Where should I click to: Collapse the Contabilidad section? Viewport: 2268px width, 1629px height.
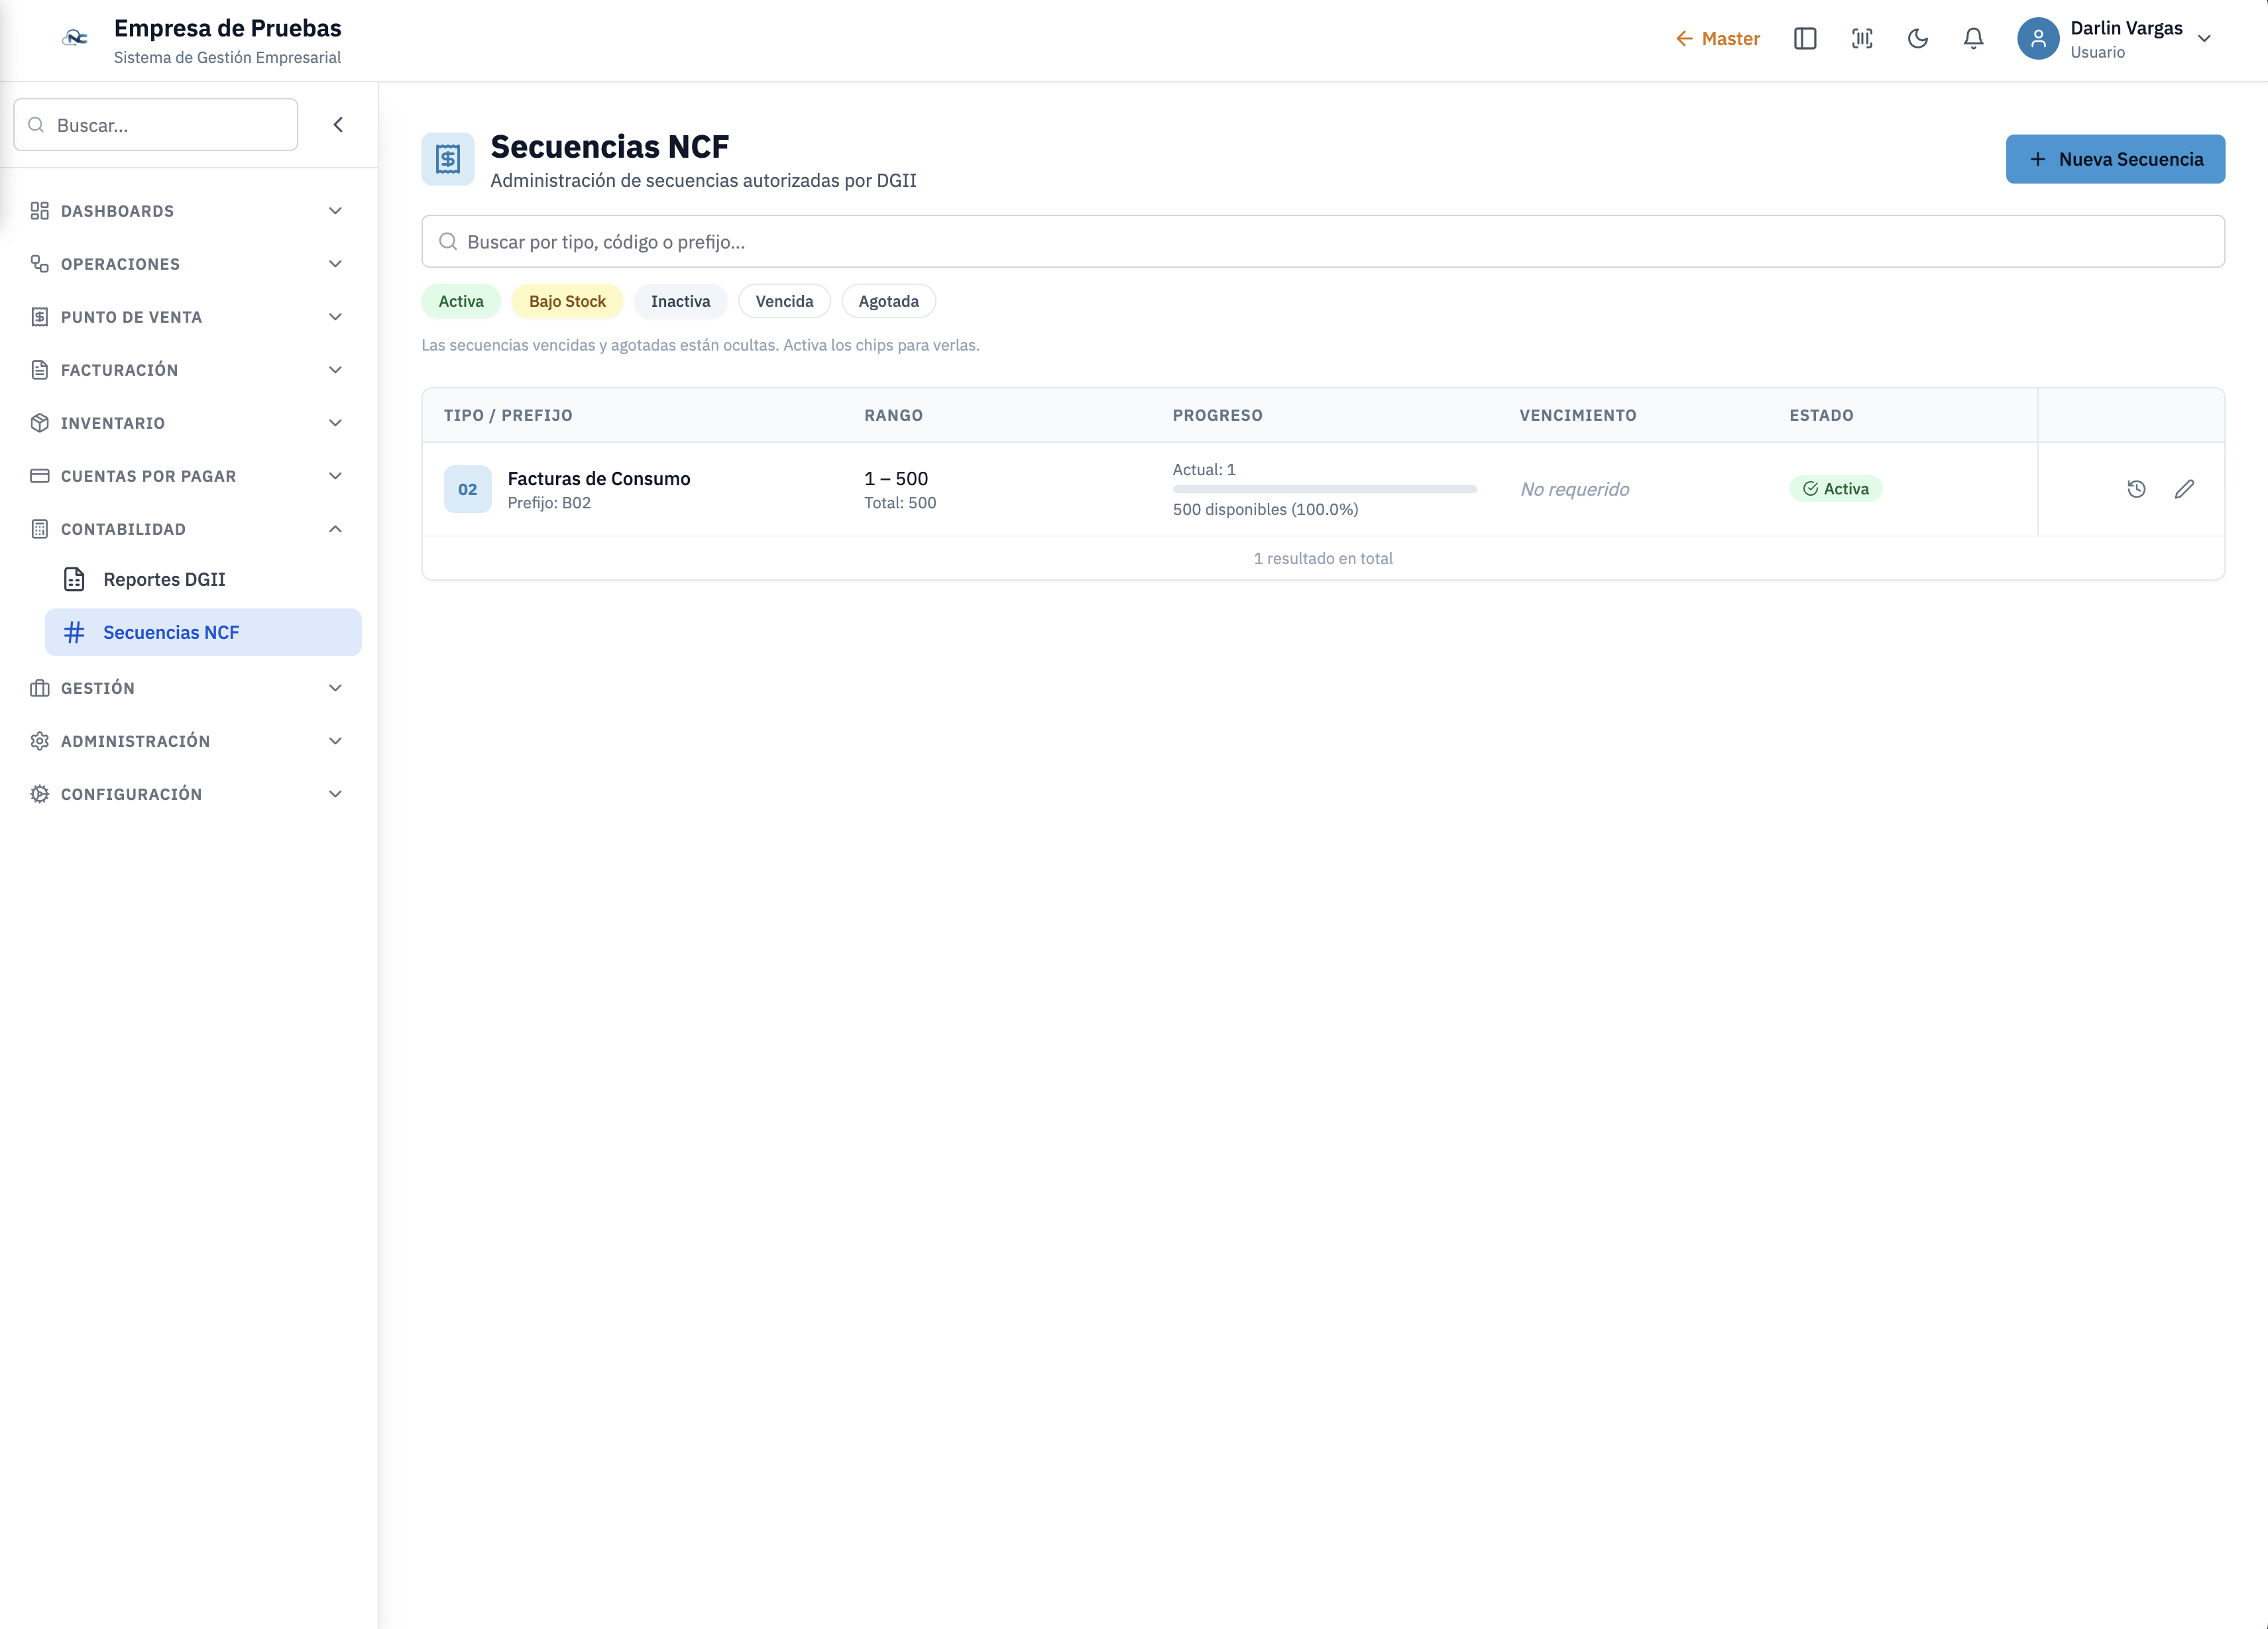[187, 529]
